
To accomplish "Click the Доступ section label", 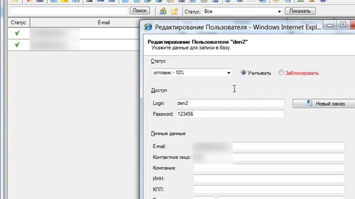I will click(x=159, y=90).
